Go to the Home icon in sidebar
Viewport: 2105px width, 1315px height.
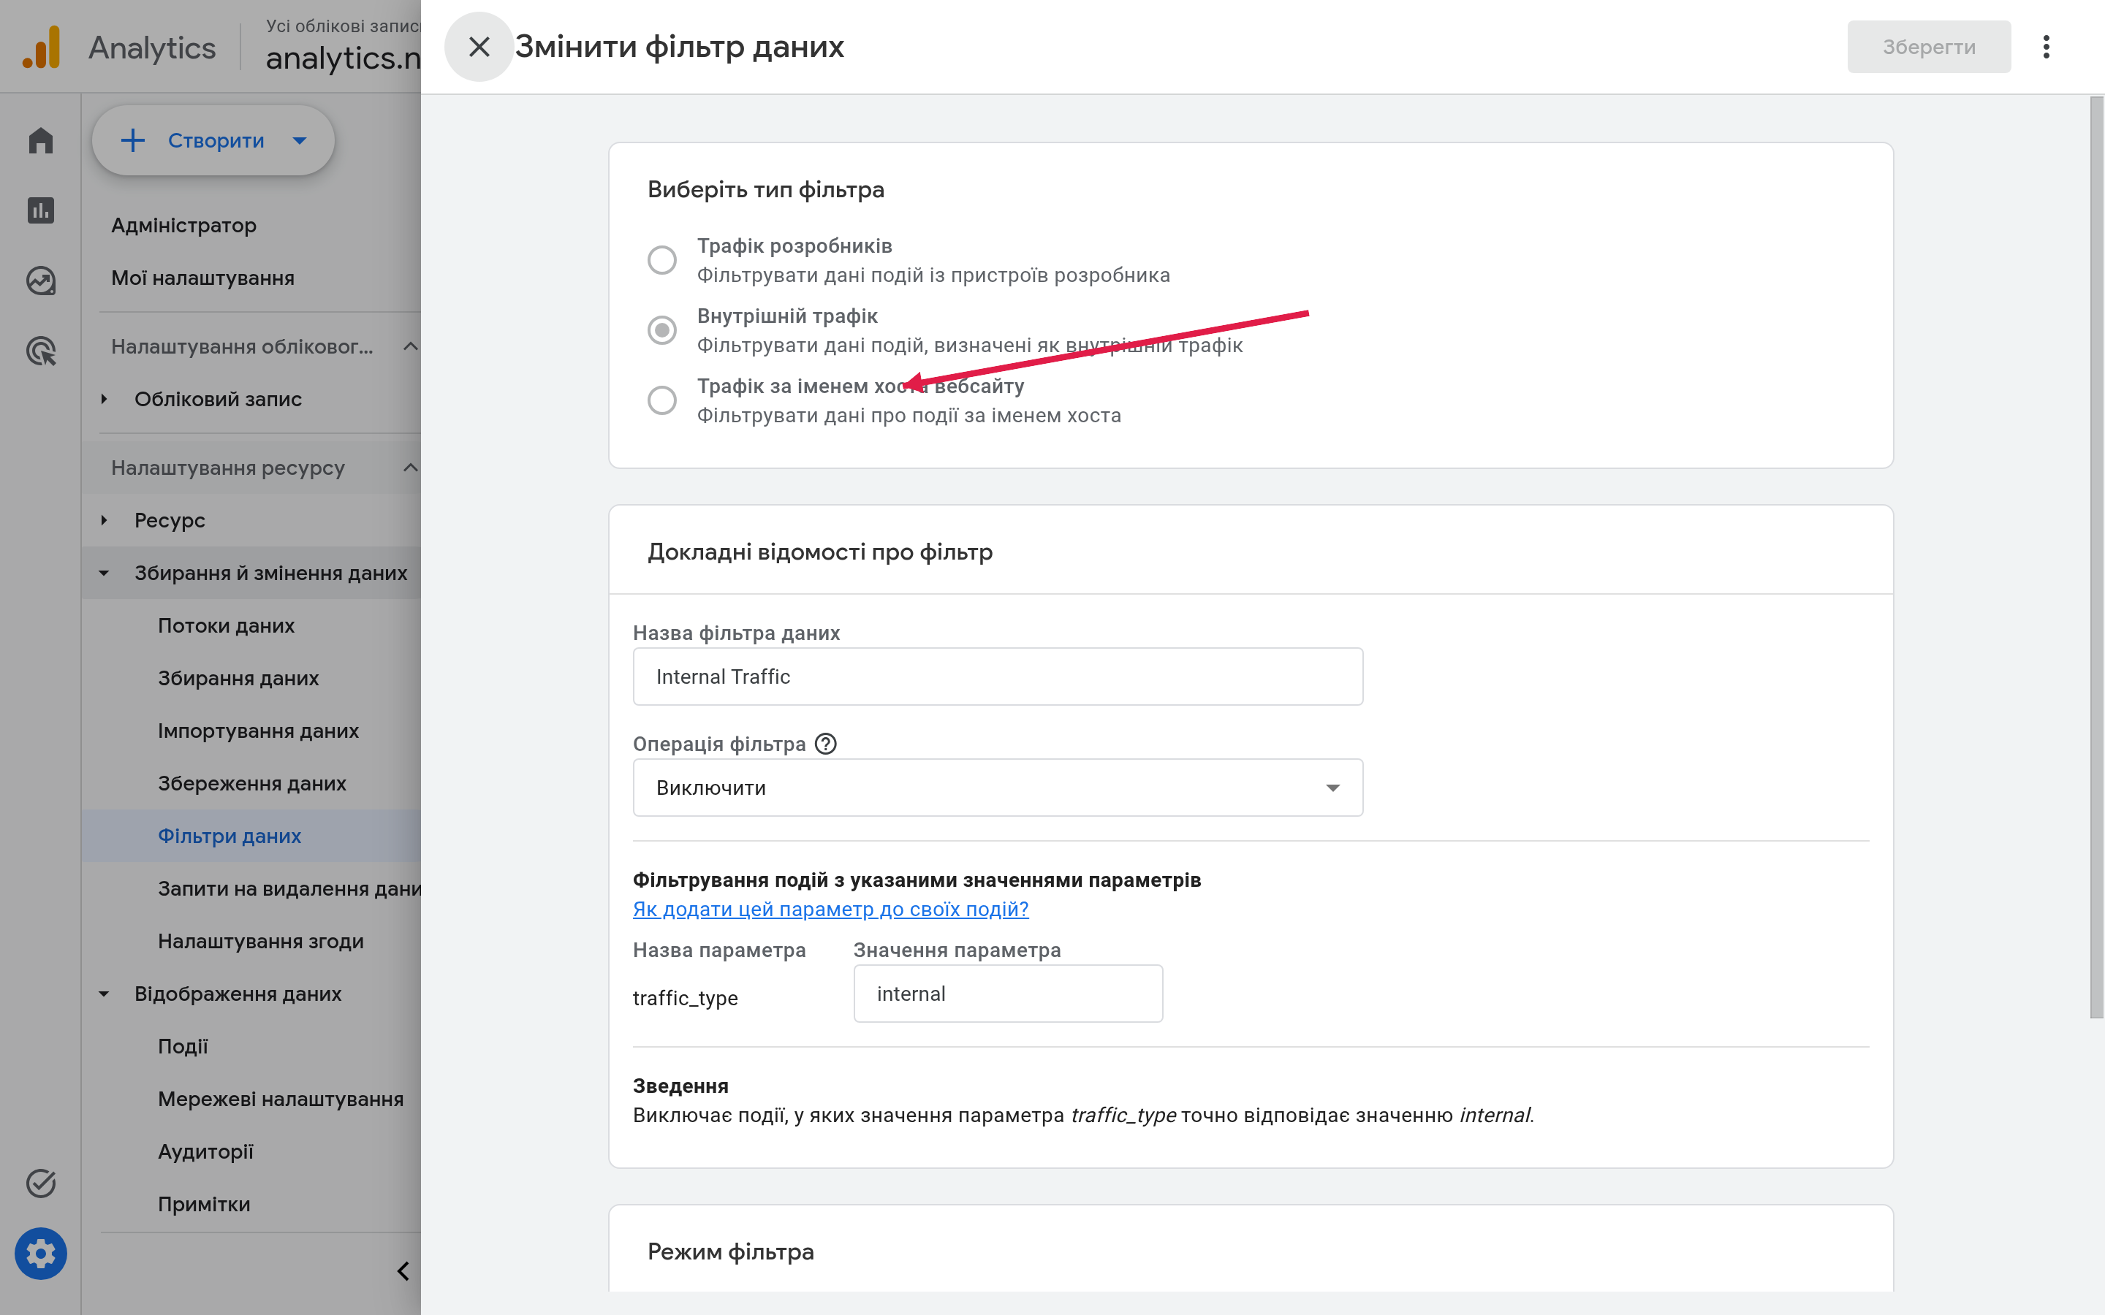click(x=41, y=140)
